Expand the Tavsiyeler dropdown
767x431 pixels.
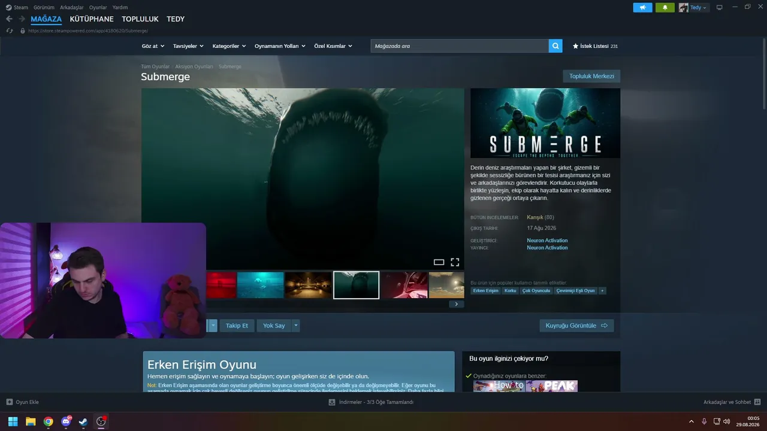tap(188, 46)
